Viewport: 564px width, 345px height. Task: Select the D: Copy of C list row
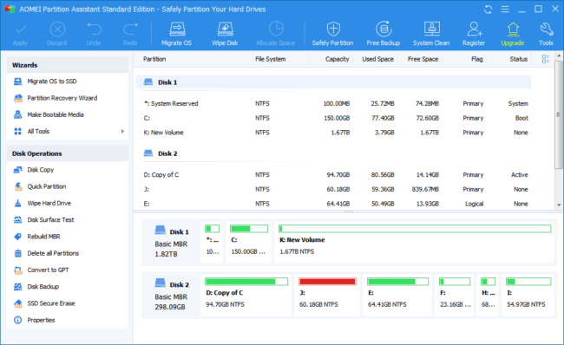point(333,174)
